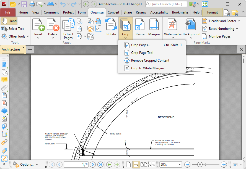The width and height of the screenshot is (246, 169).
Task: Click the Open folder icon
Action: [x=13, y=4]
